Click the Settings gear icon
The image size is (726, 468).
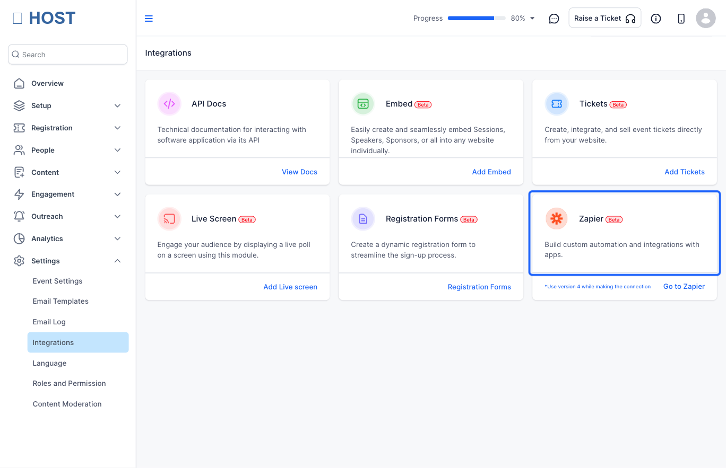[x=19, y=261]
